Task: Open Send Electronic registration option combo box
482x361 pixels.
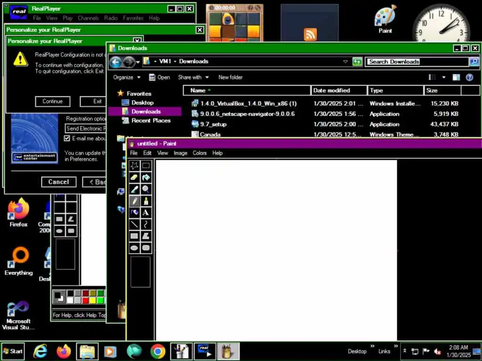Action: (86, 128)
